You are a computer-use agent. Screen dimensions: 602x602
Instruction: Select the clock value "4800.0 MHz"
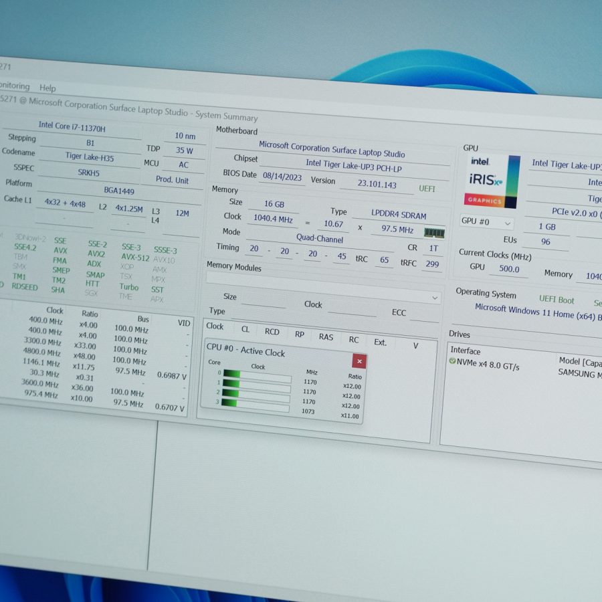(41, 352)
